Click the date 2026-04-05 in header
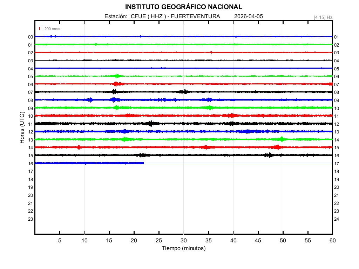This screenshot has height=269, width=359. click(x=248, y=16)
